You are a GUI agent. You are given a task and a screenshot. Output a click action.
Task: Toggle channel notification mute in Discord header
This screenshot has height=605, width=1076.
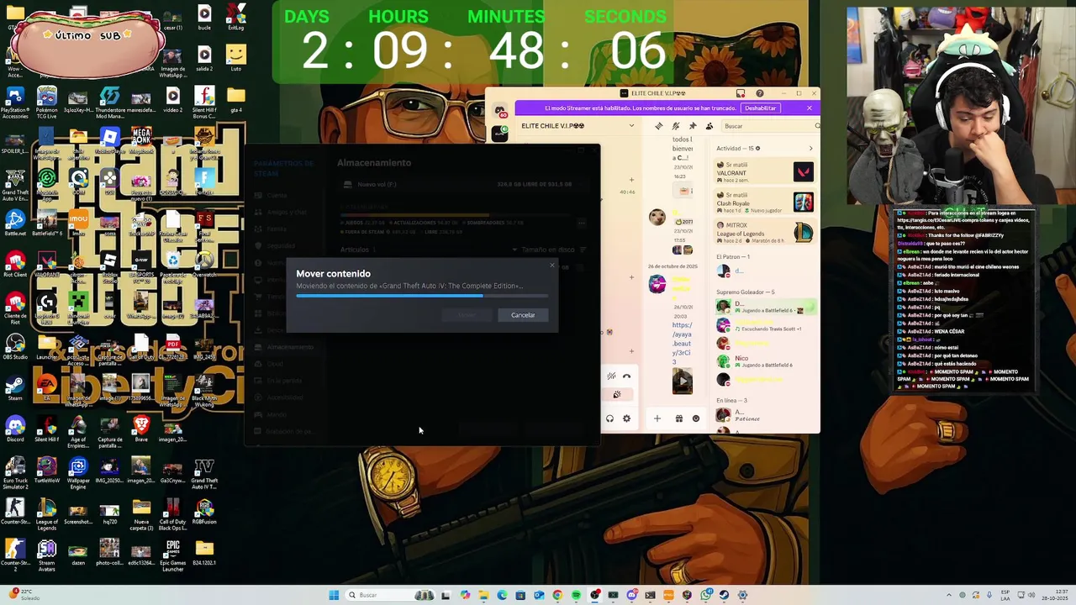pos(676,126)
